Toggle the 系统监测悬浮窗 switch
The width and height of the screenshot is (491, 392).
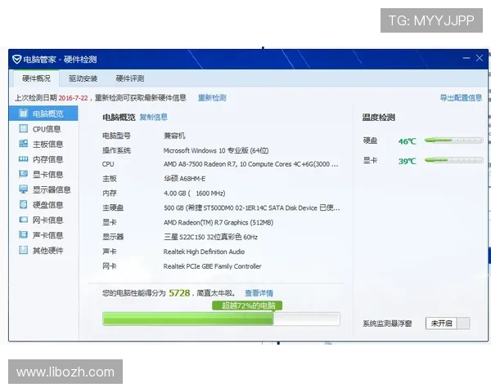(448, 323)
